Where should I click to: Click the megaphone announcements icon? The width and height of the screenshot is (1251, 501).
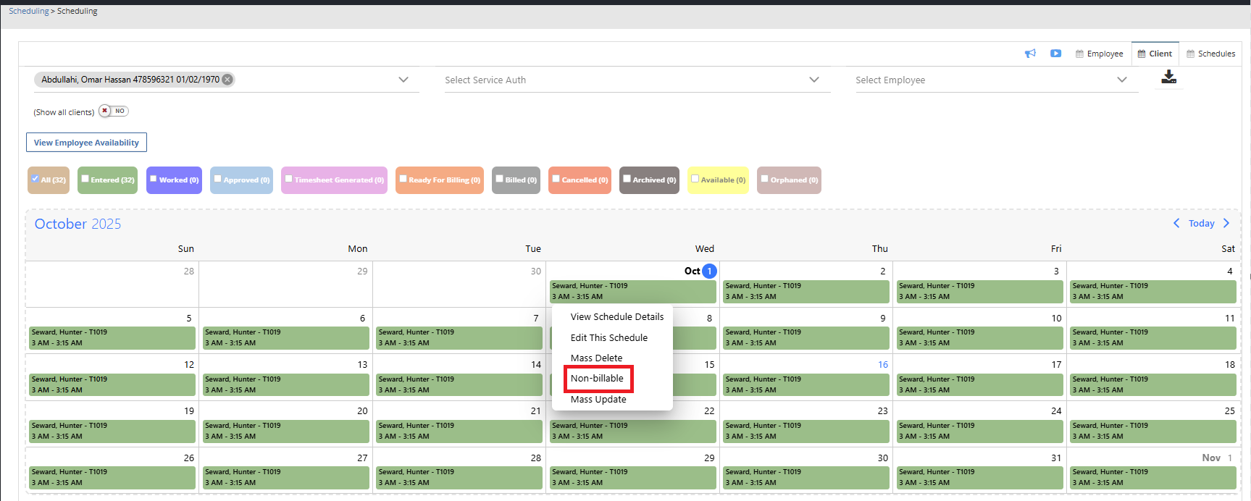tap(1030, 54)
